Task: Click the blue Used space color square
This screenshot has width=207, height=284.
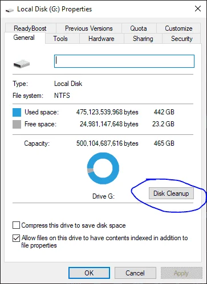Action: pyautogui.click(x=17, y=112)
